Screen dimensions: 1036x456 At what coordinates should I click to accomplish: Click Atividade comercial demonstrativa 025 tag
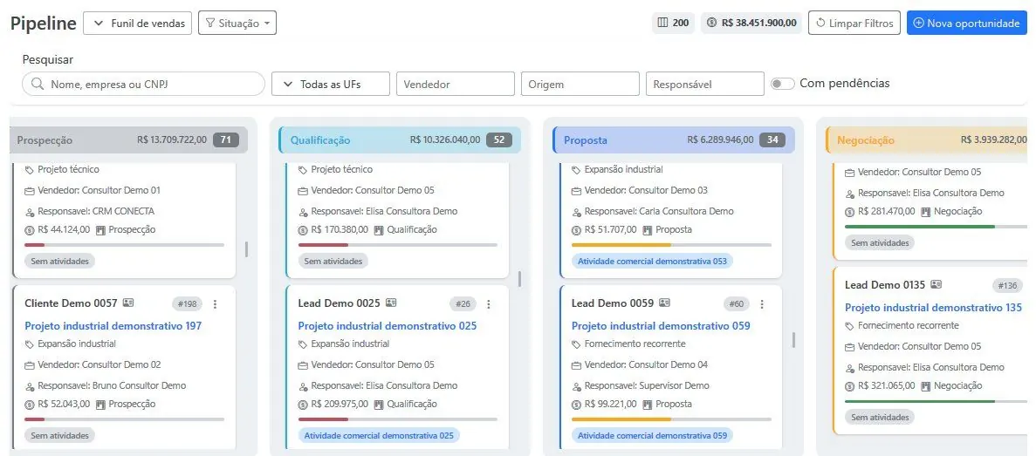point(379,436)
